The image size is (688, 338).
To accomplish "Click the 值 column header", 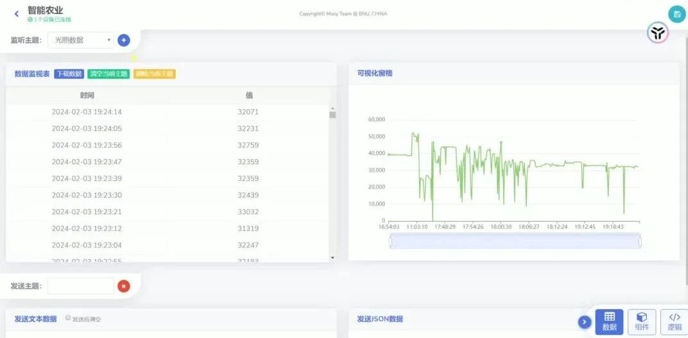I will pos(249,95).
